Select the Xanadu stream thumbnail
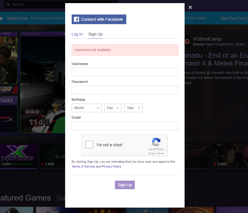The width and height of the screenshot is (248, 213). pyautogui.click(x=19, y=155)
